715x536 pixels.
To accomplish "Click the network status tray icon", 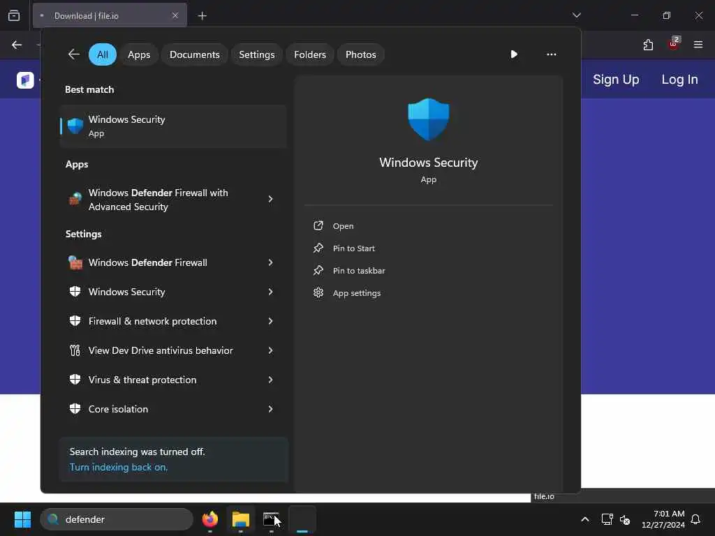I will (x=607, y=519).
